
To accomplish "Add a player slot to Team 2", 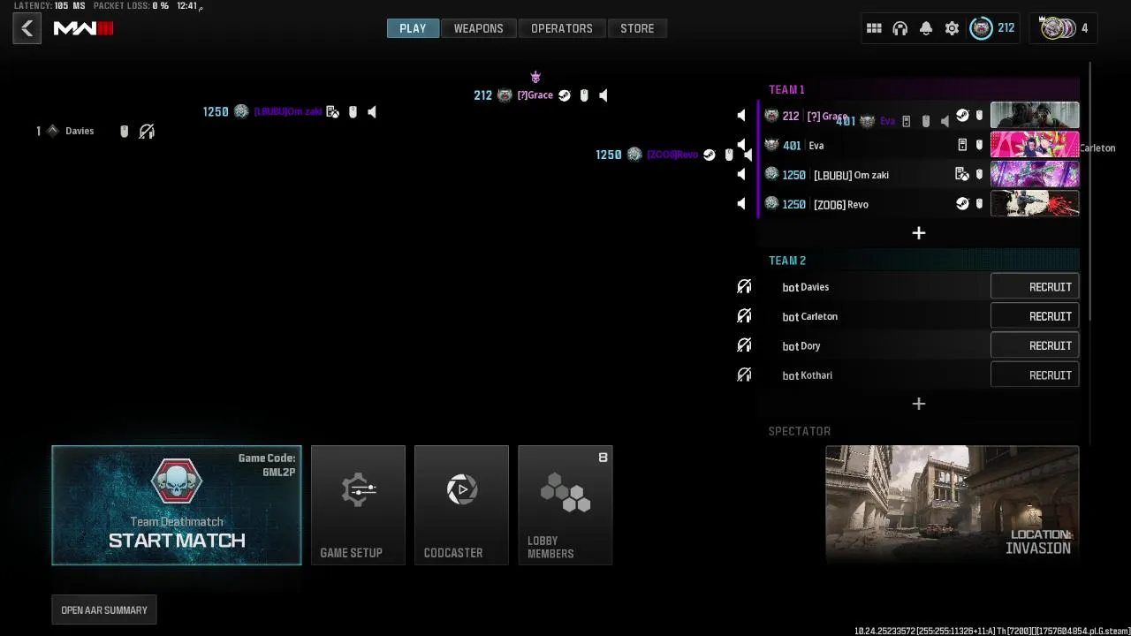I will [x=919, y=404].
